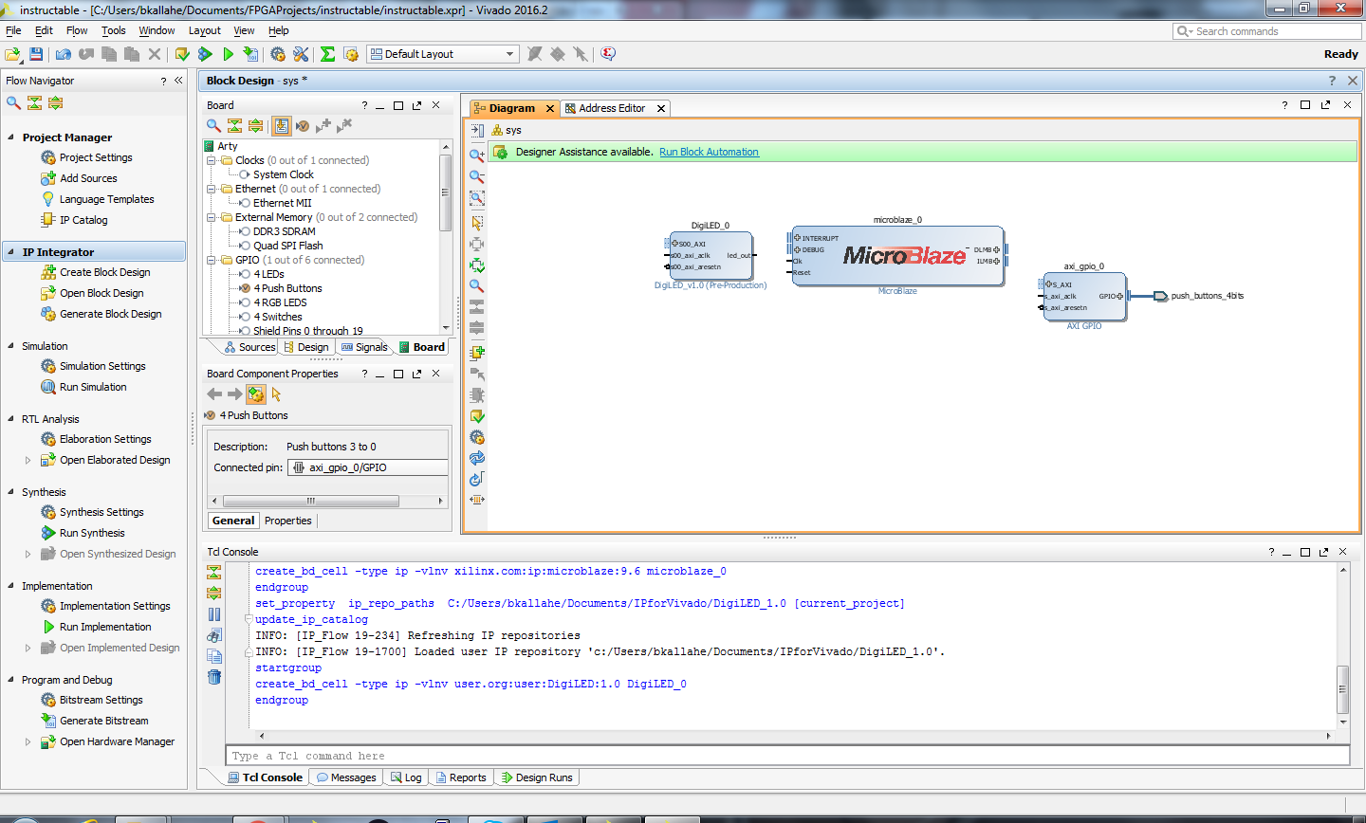Click the Designer Assistance gear icon
The image size is (1366, 823).
coord(501,152)
